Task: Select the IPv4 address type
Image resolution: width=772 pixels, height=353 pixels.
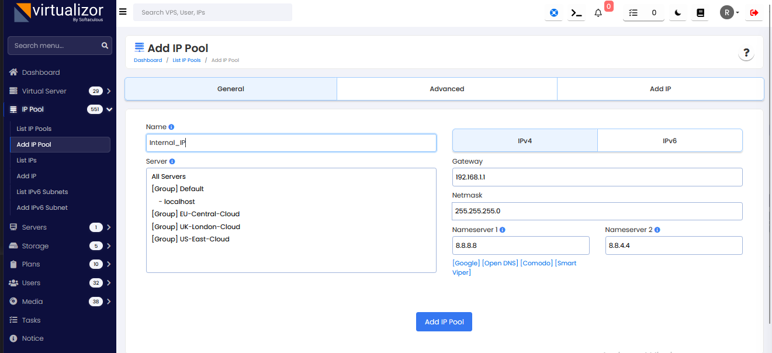Action: pos(524,141)
